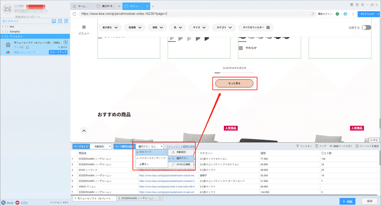The height and width of the screenshot is (206, 381).
Task: Expand the Samples folder
Action: pos(3,31)
